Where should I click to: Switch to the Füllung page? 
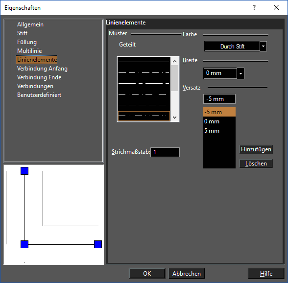(x=27, y=42)
